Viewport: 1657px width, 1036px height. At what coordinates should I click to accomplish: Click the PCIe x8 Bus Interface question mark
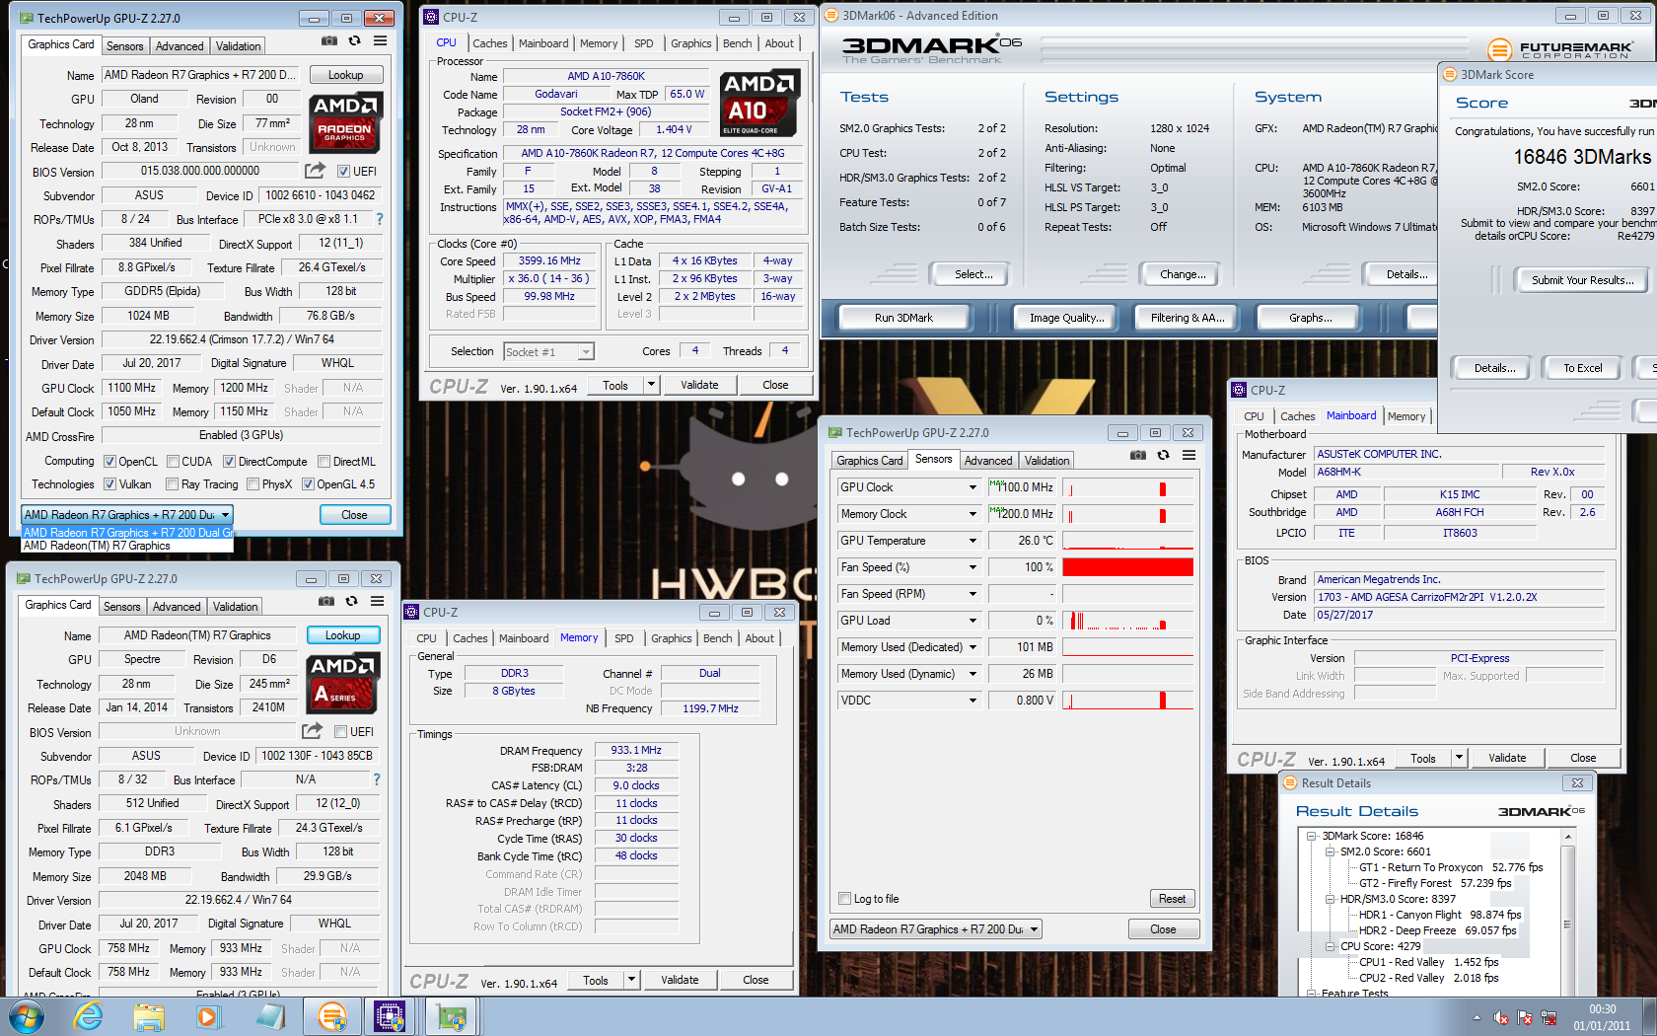(x=380, y=219)
